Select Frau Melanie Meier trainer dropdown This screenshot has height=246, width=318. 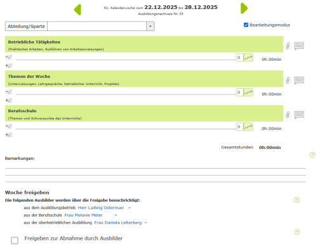click(91, 215)
